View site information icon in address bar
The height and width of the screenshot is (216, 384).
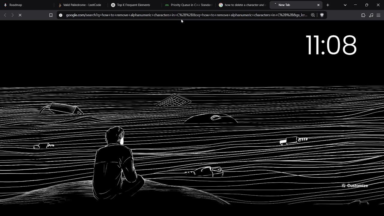61,15
